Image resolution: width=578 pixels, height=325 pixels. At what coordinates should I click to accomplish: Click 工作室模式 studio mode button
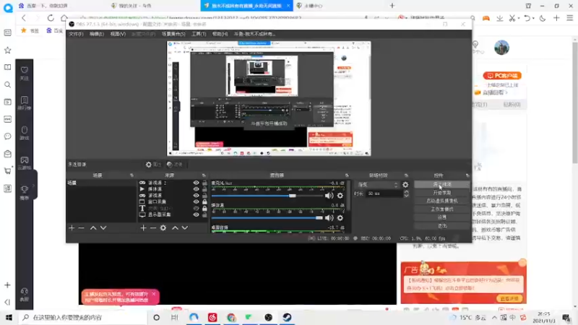pyautogui.click(x=441, y=209)
